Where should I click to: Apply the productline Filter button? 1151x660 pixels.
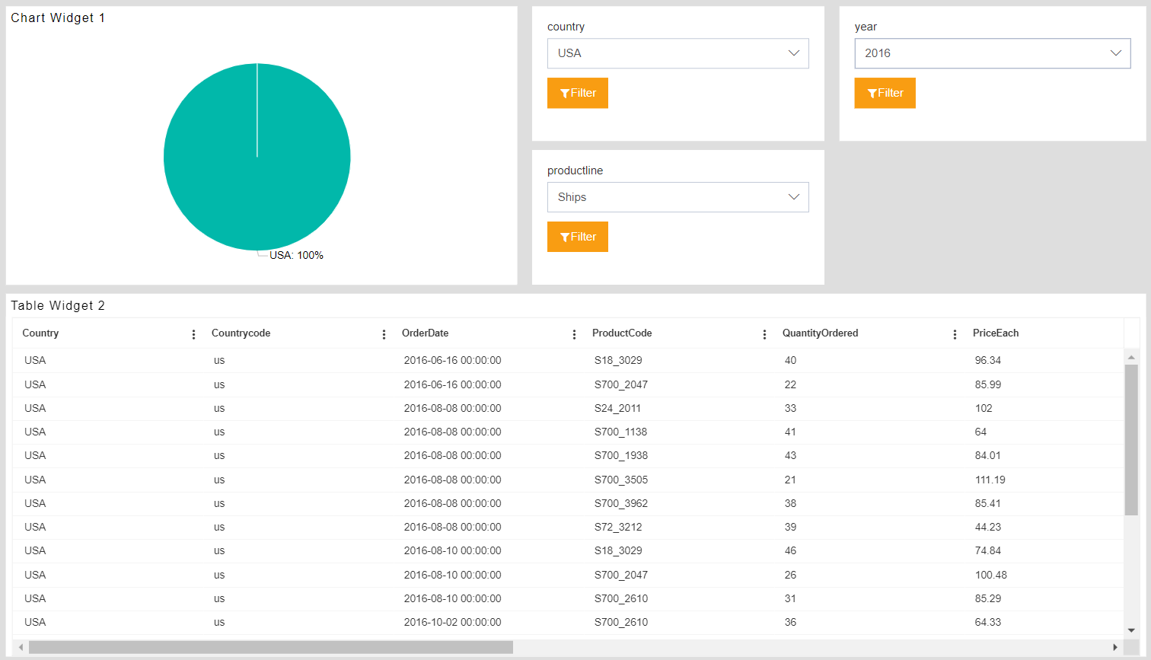tap(578, 237)
